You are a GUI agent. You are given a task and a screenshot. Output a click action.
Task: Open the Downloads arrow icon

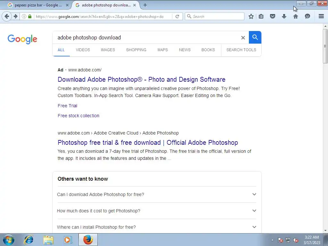[284, 16]
